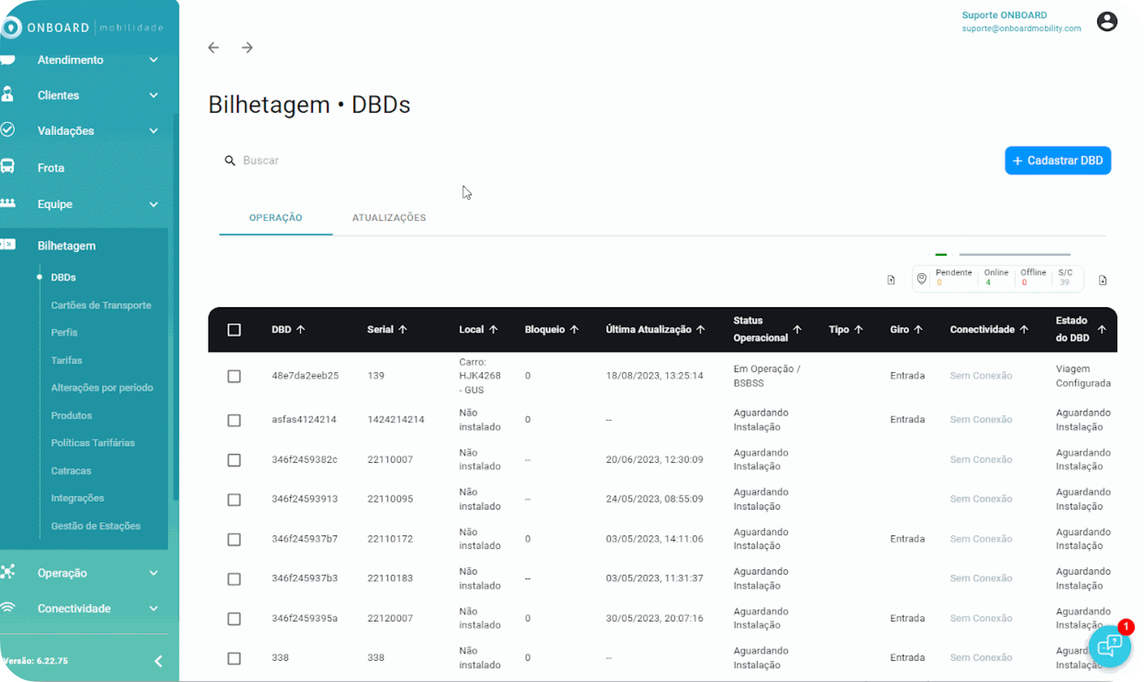Check the row for DBD 346f245937b3
Image resolution: width=1144 pixels, height=682 pixels.
[234, 578]
